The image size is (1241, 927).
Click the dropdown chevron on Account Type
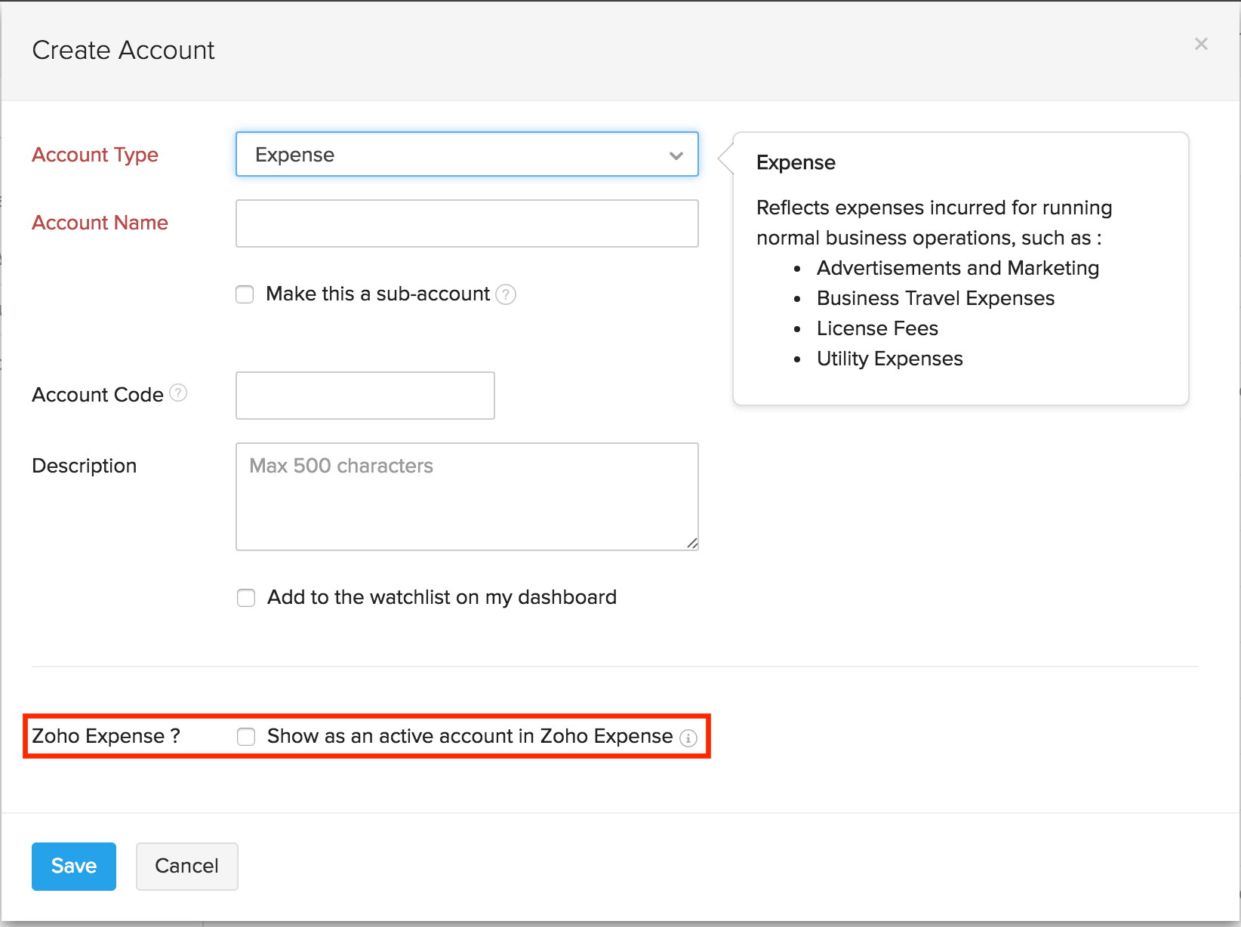[676, 155]
